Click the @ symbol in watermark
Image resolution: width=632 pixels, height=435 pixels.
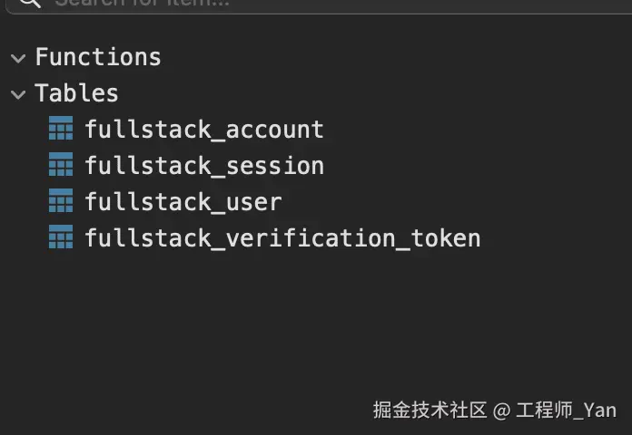(x=501, y=411)
